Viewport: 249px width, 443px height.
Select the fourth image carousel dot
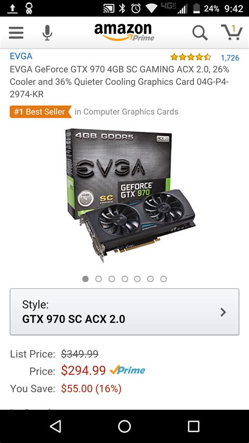click(124, 279)
